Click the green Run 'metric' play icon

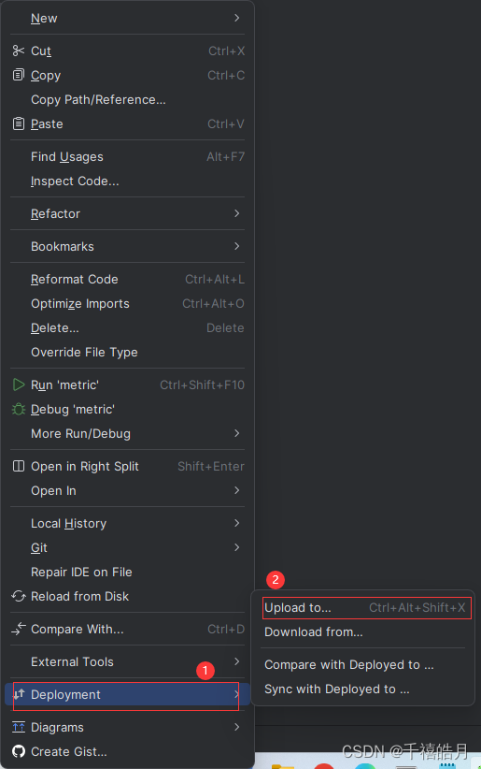pos(18,384)
